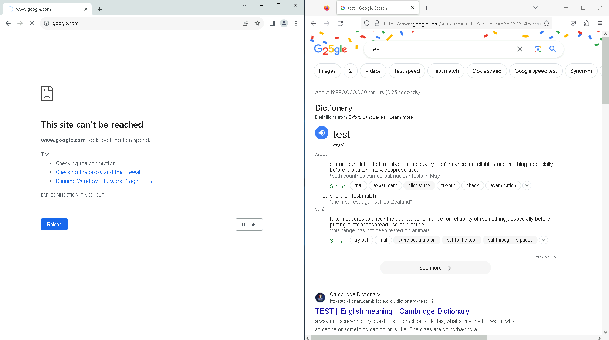Select the Images search filter tab
Screen dimensions: 609x340
click(327, 71)
